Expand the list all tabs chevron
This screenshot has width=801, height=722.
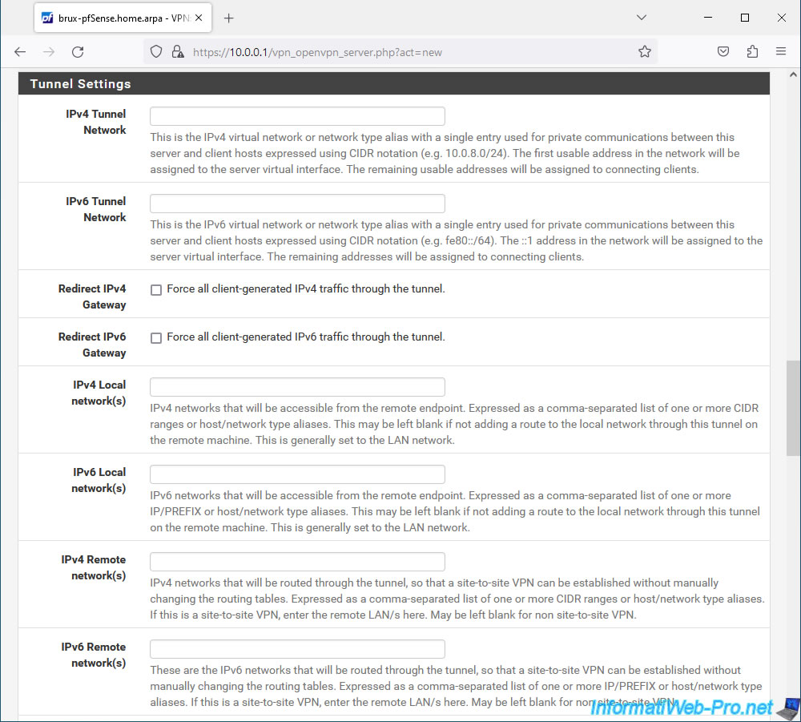coord(642,18)
